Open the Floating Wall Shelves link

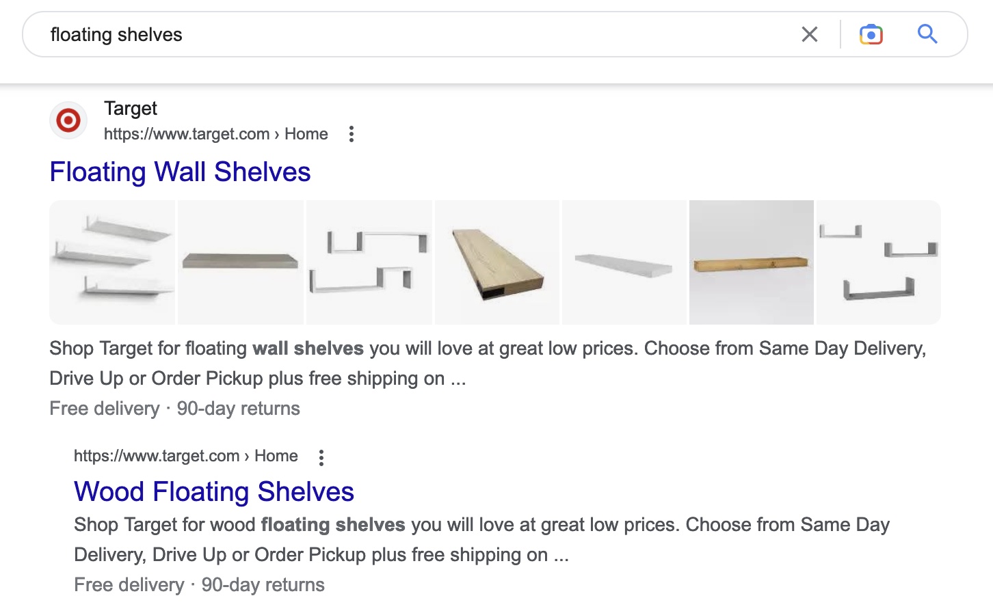tap(180, 172)
